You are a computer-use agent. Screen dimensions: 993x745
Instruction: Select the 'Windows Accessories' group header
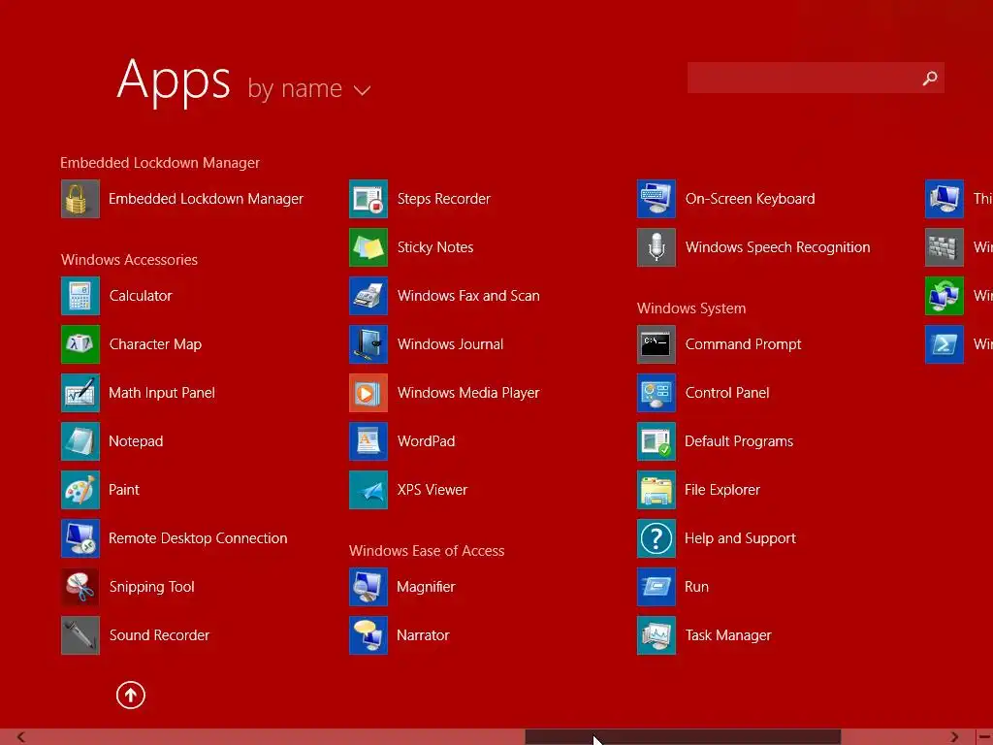tap(129, 260)
